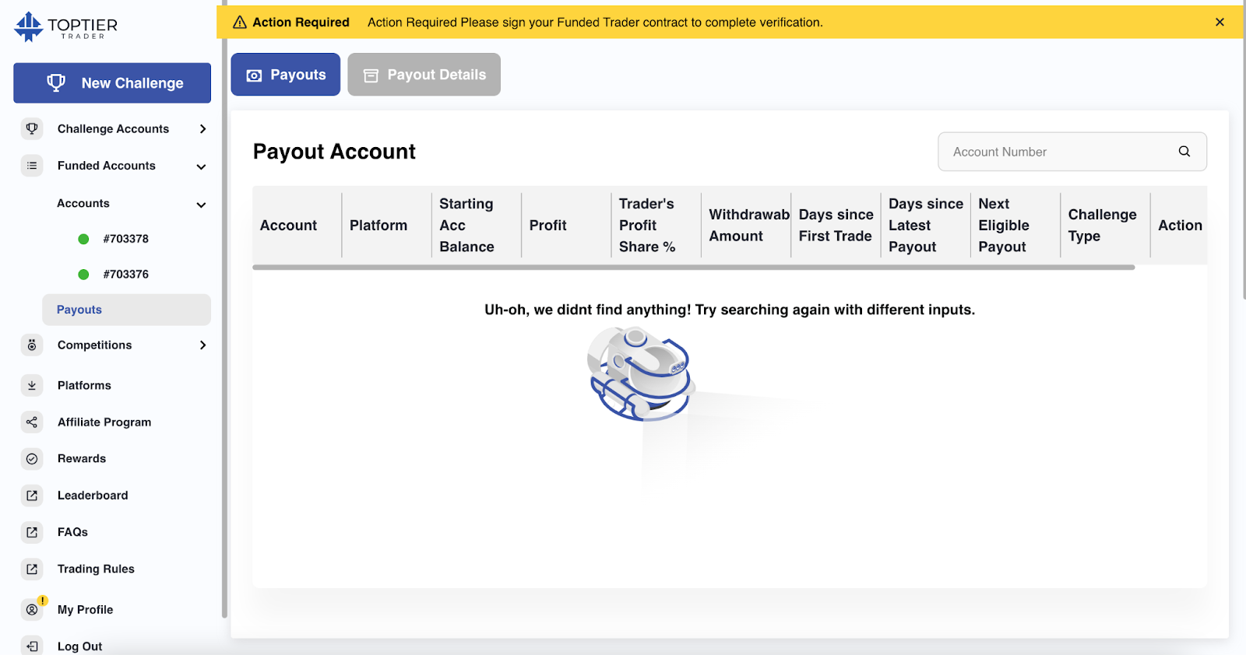
Task: Click the table's horizontal scrollbar
Action: 694,268
